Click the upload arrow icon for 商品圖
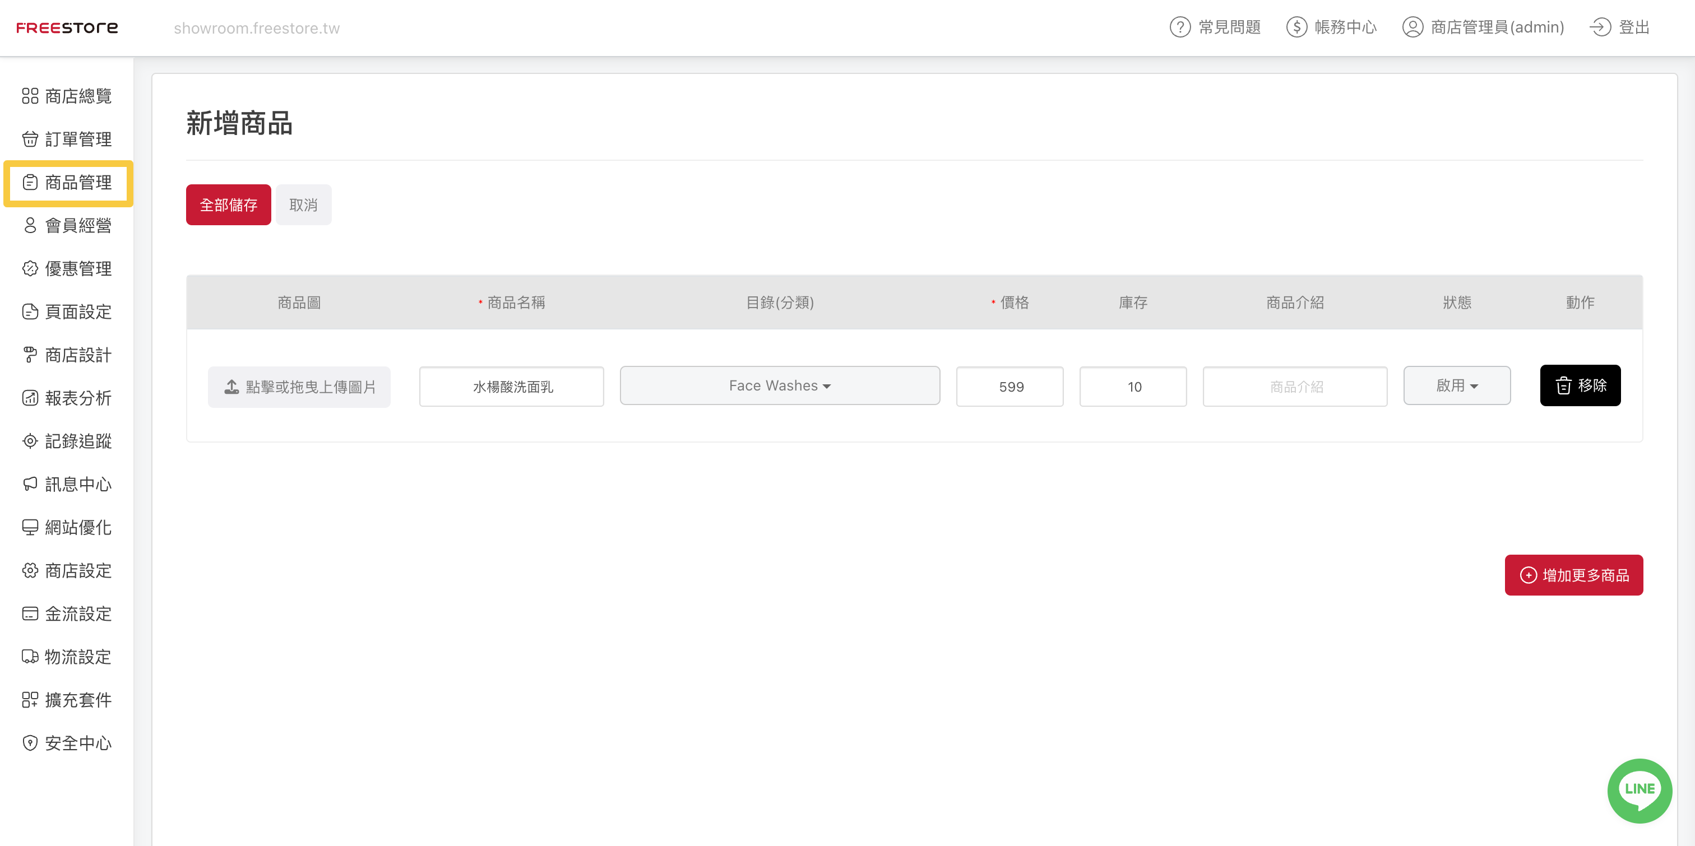This screenshot has width=1695, height=846. coord(231,387)
